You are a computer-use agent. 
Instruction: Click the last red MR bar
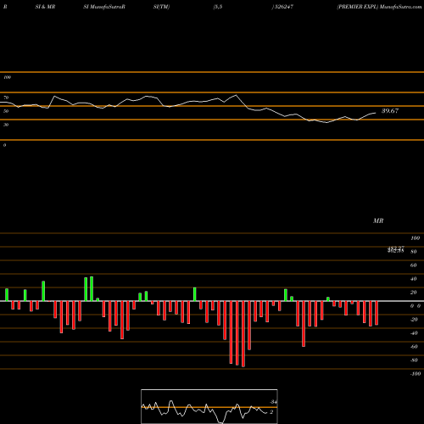point(377,313)
